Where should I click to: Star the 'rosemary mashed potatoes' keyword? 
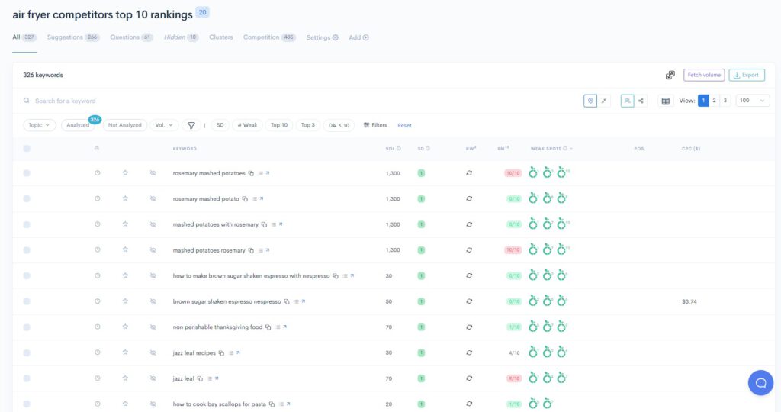pos(125,173)
